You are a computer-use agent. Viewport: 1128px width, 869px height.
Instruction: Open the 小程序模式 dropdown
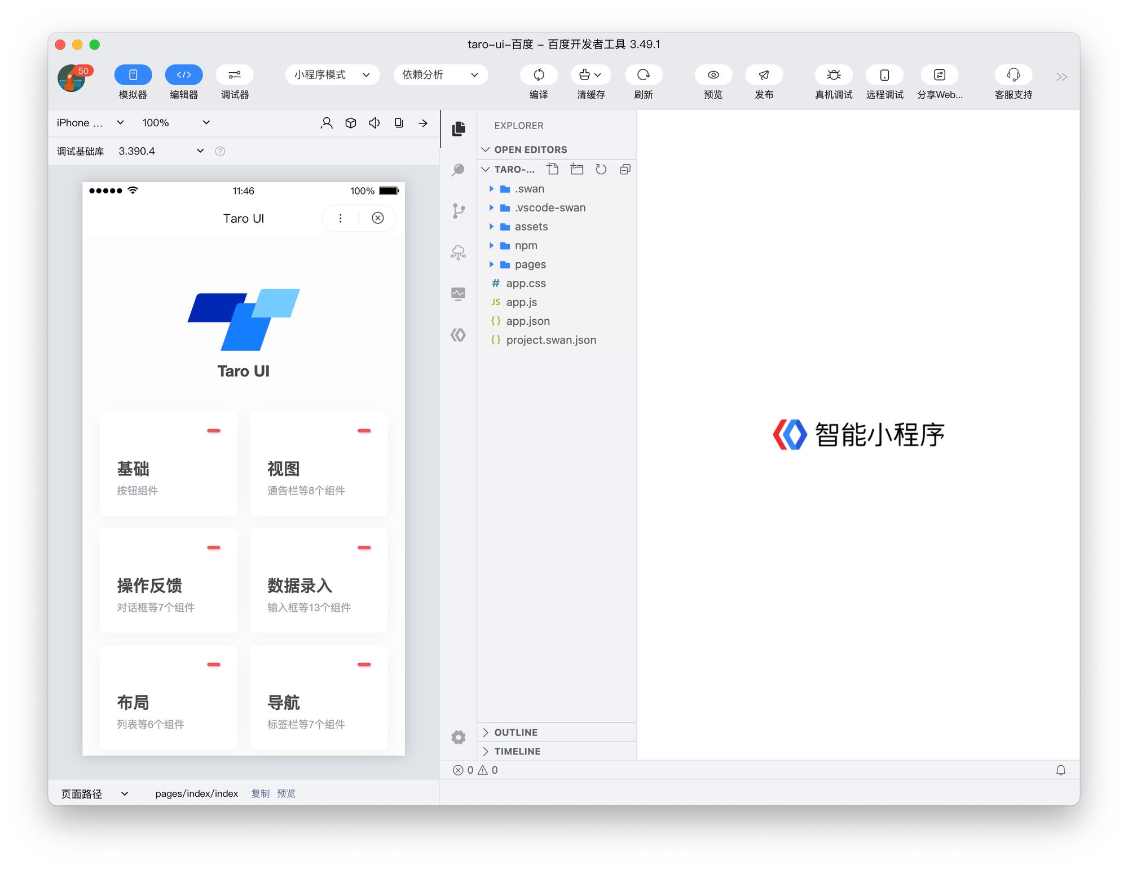(x=332, y=75)
